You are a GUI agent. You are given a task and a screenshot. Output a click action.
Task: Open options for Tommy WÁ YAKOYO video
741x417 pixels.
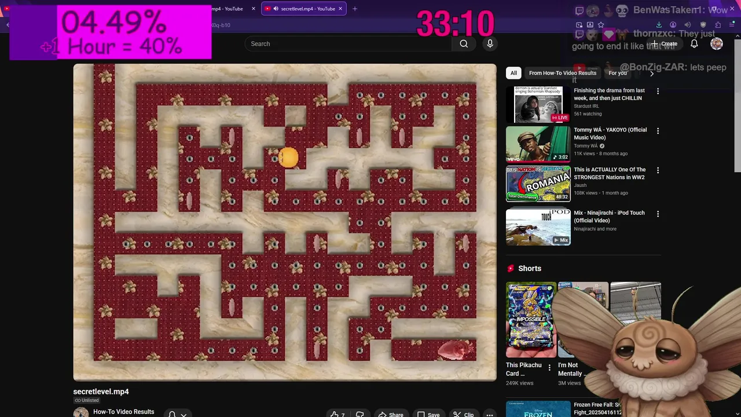point(658,131)
